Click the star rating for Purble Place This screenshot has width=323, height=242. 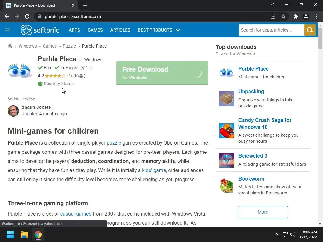coord(55,76)
